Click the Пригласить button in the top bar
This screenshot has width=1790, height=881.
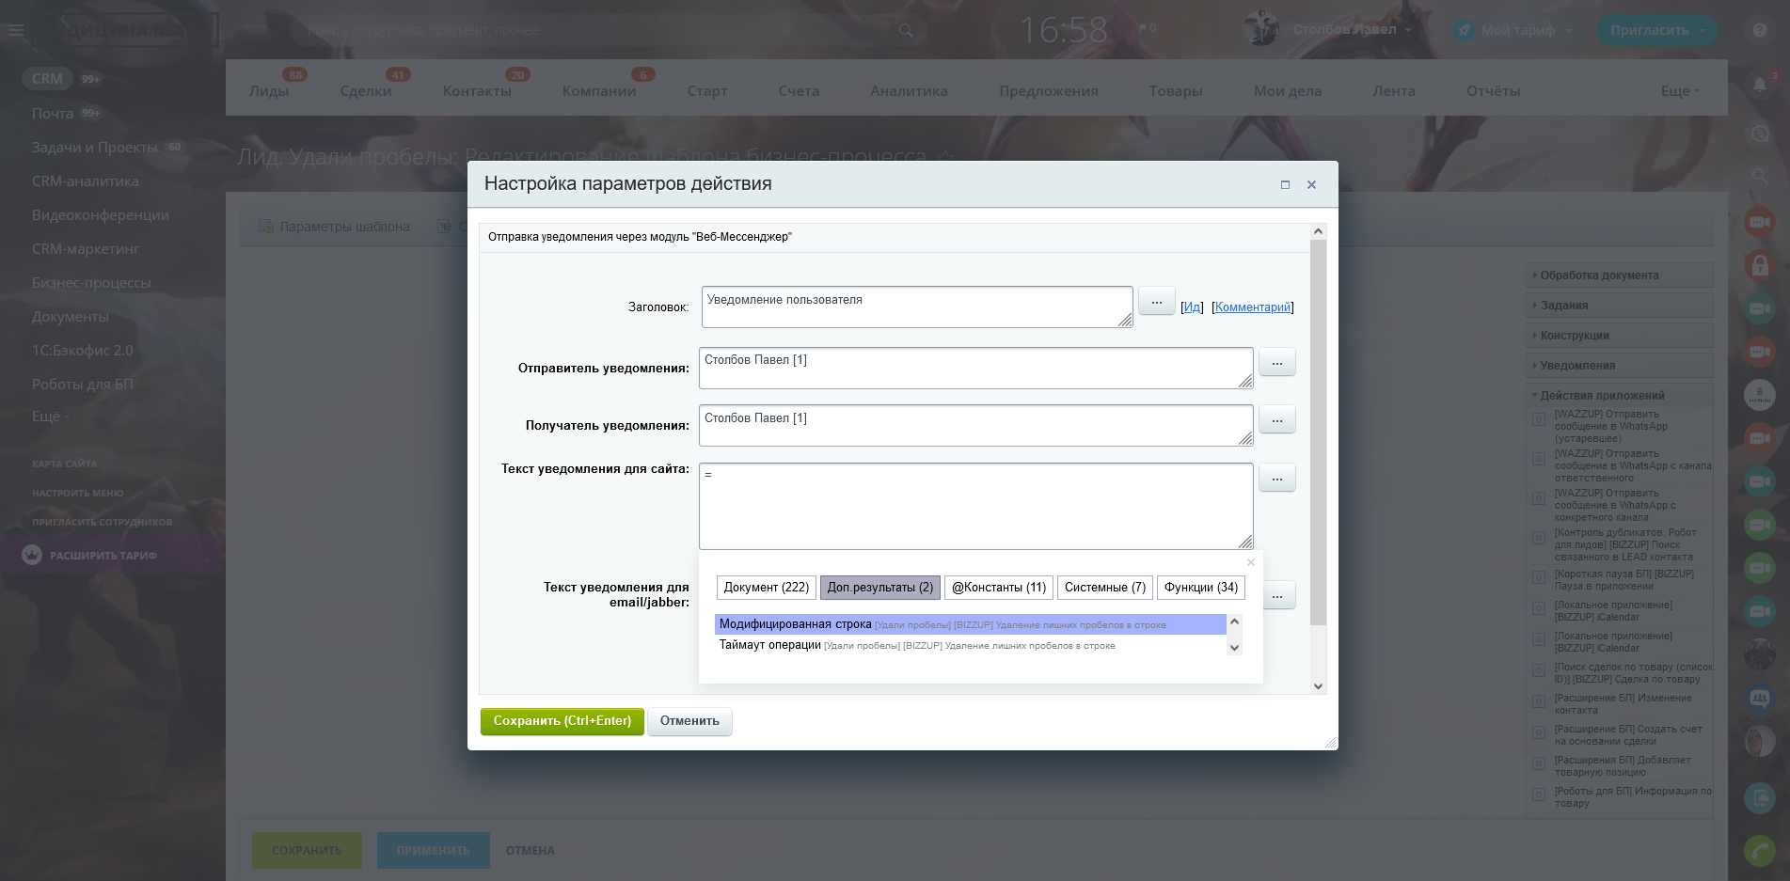pos(1657,30)
